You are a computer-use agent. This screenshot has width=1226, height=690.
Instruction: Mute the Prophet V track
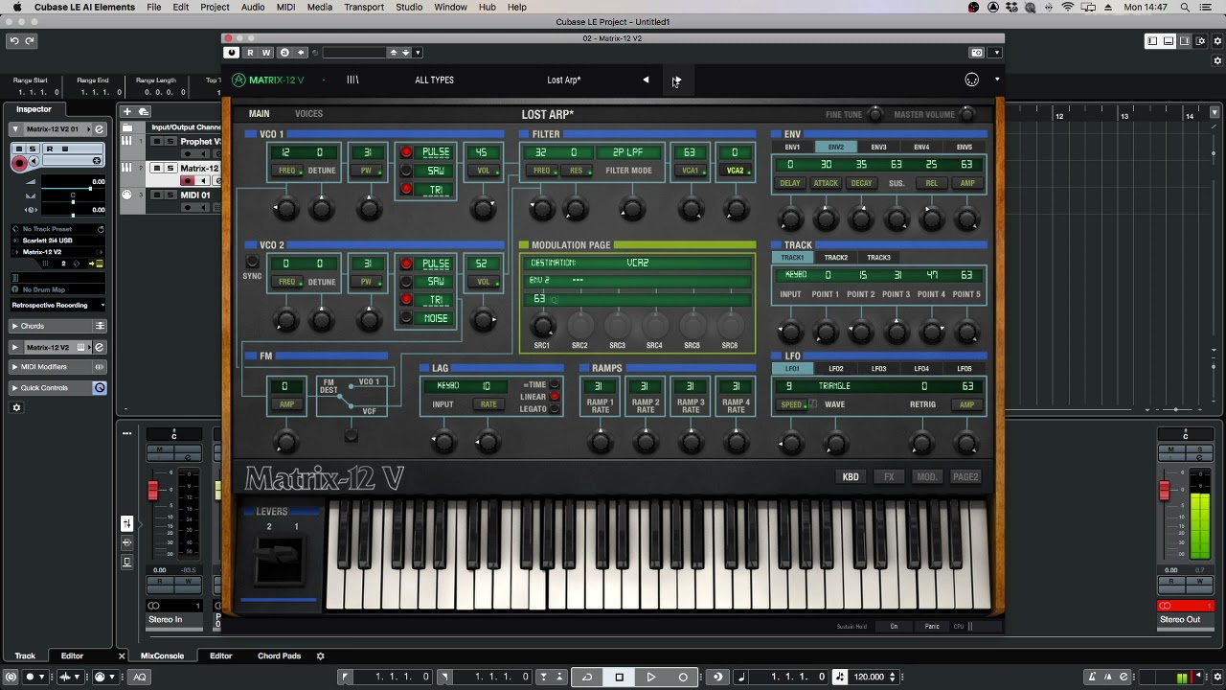[158, 141]
